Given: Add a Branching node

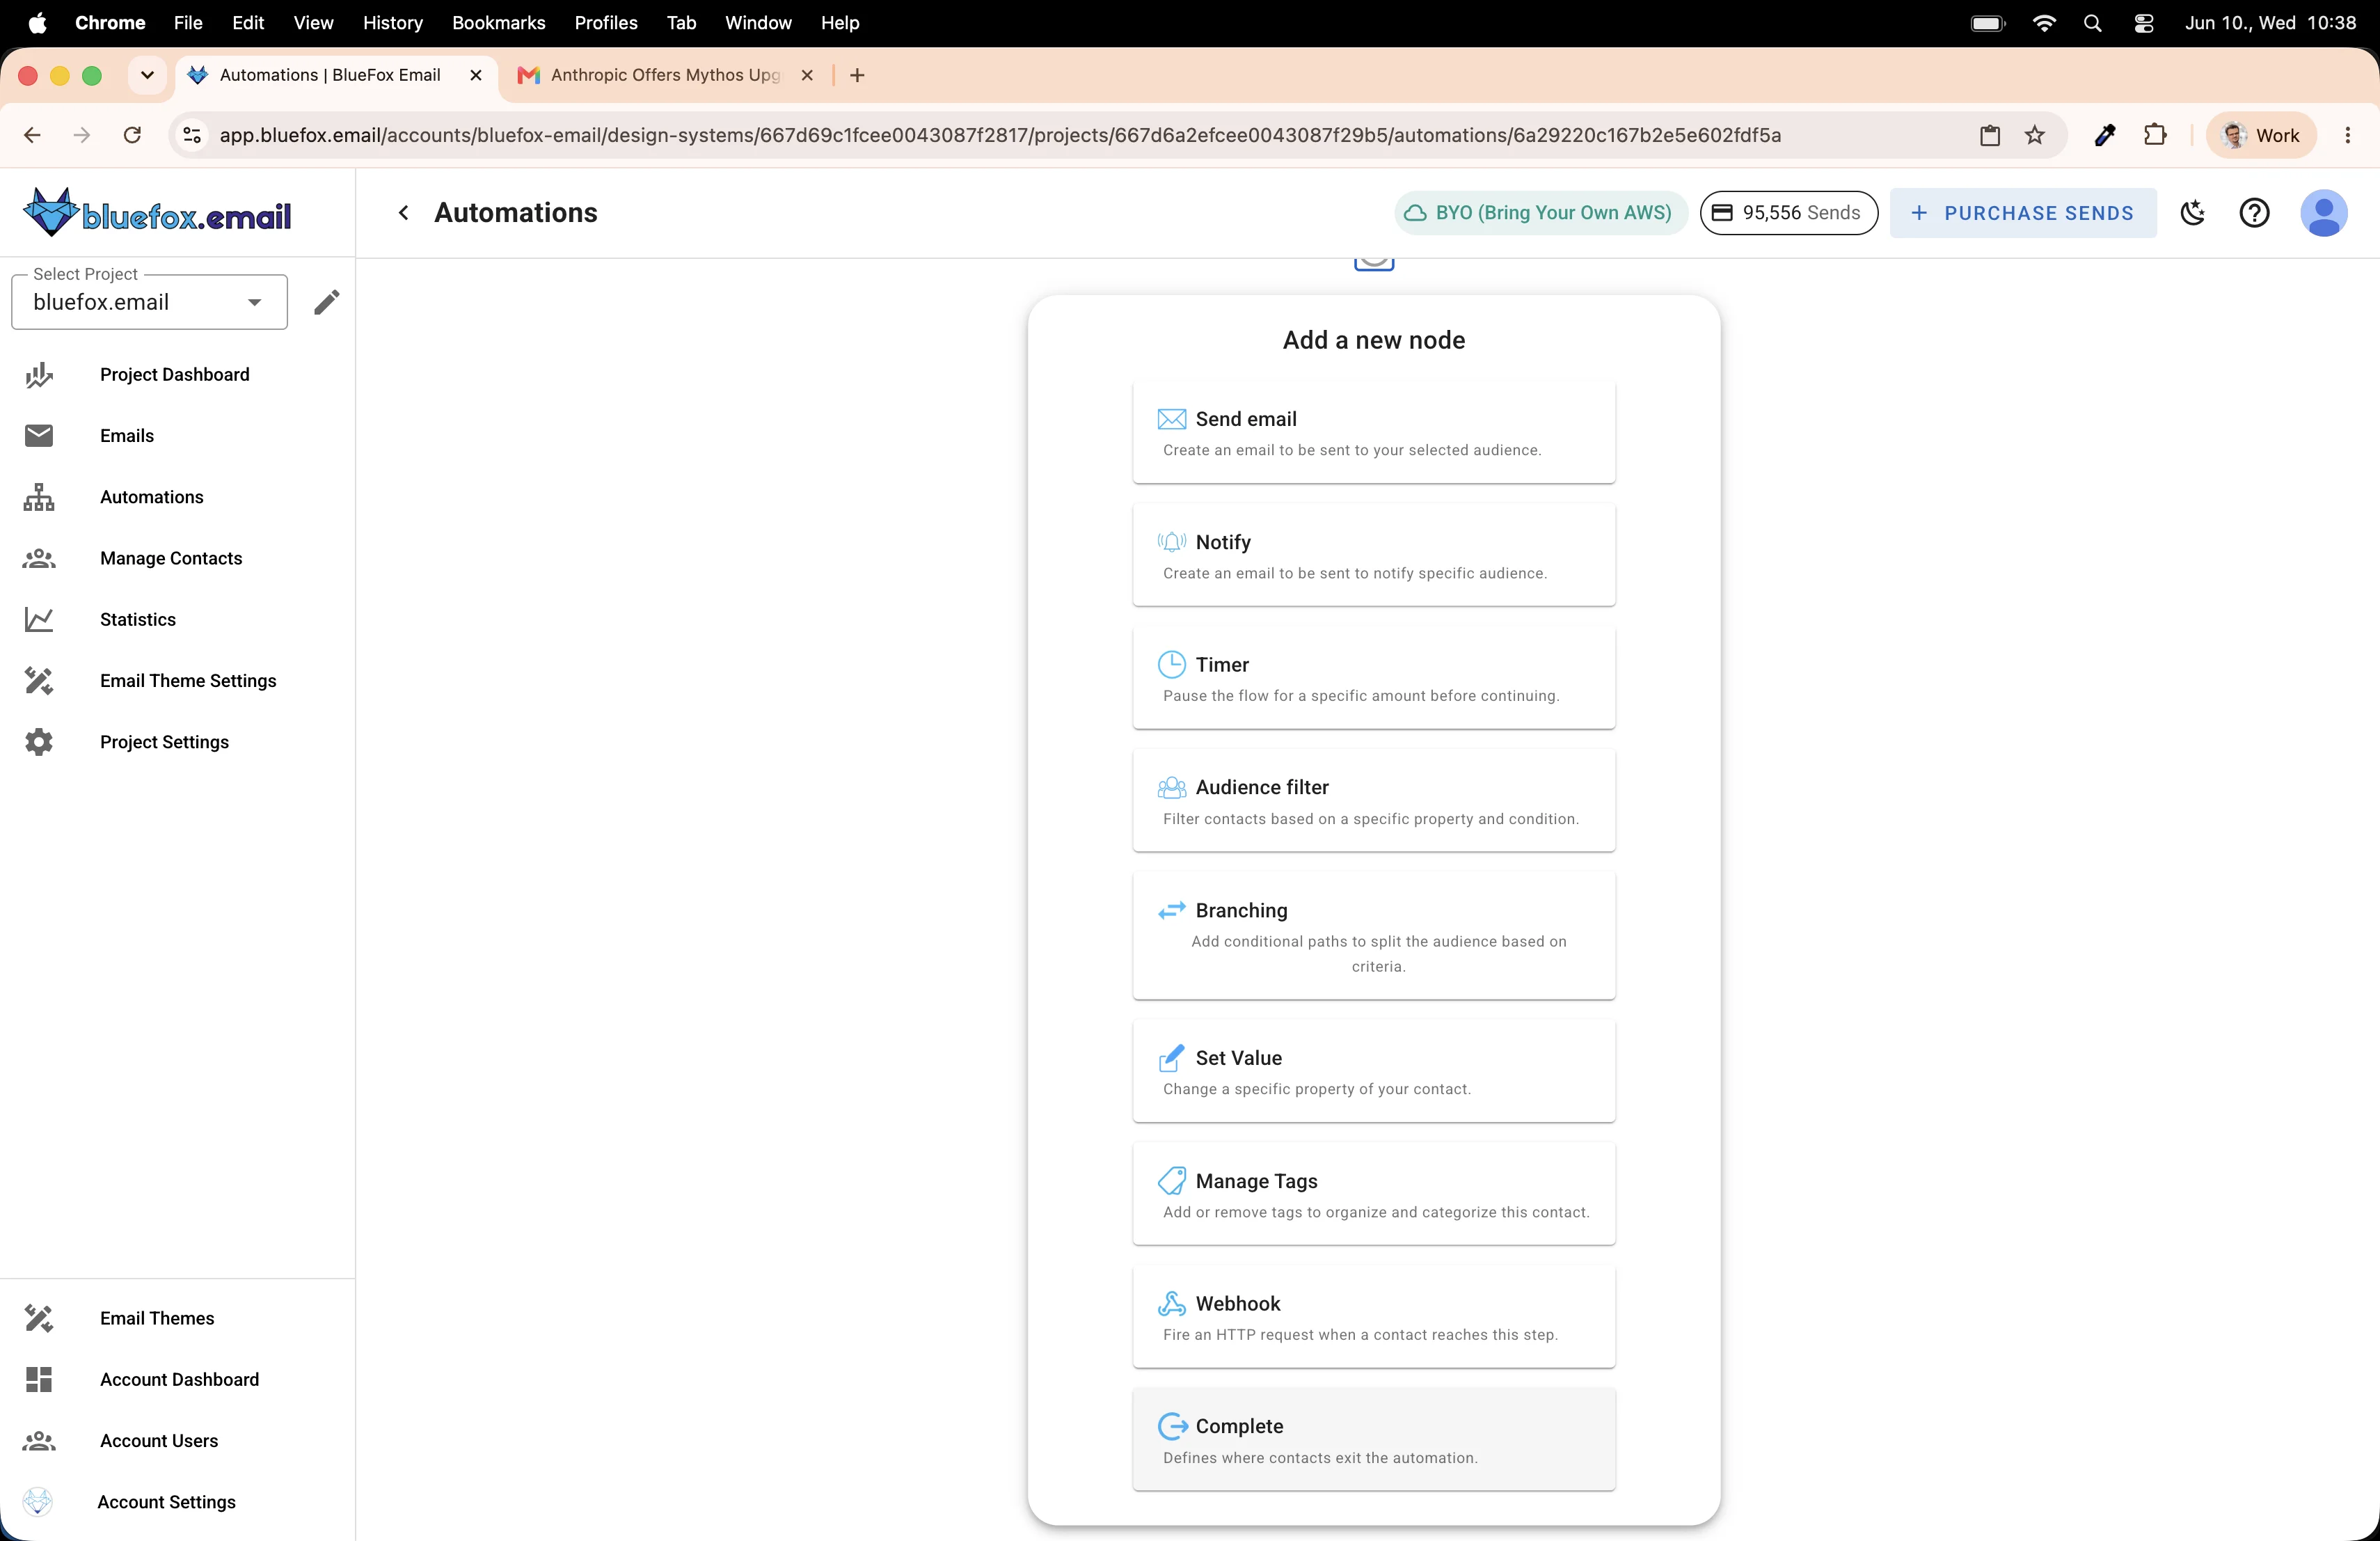Looking at the screenshot, I should (1374, 936).
